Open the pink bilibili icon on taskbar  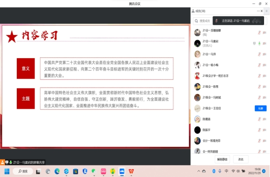[x=104, y=172]
